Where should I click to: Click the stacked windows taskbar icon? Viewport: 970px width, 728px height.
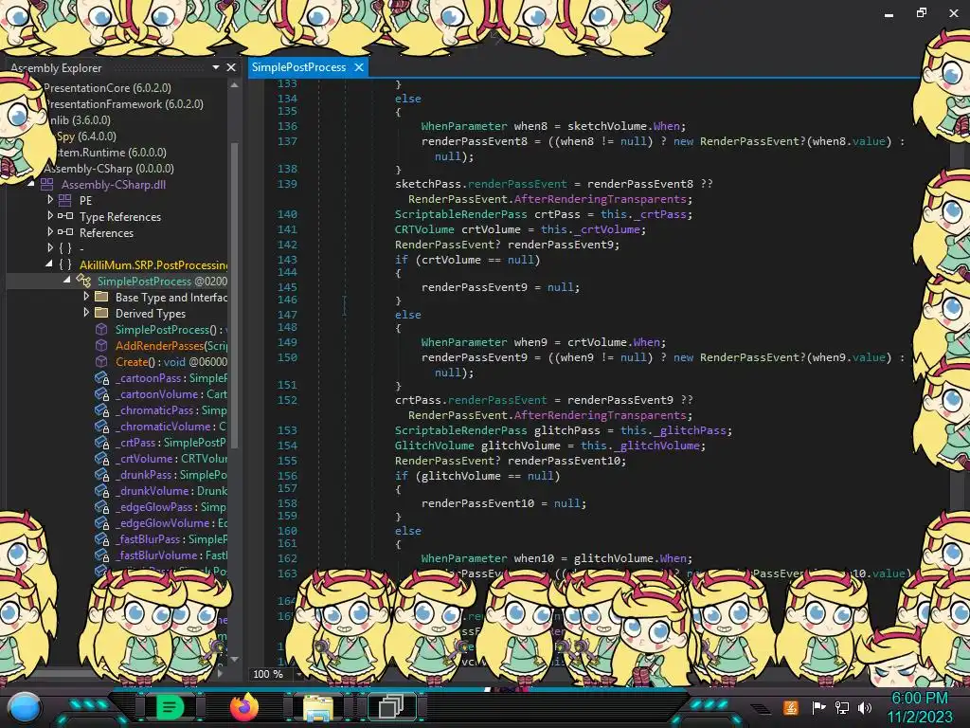[391, 707]
